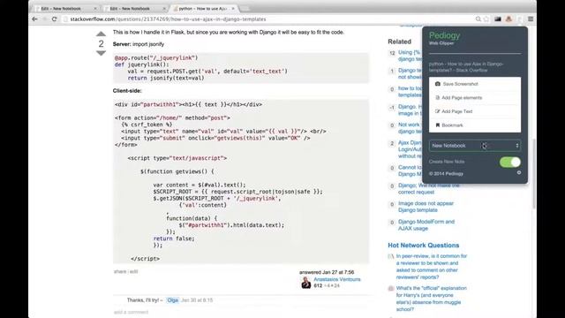Switch to the leftmost Edit - New Notebook tab
This screenshot has height=318, width=565.
64,8
